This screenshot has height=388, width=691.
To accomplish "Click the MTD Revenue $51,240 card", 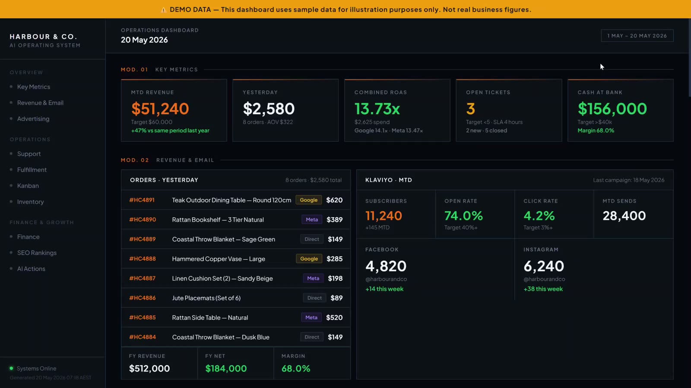I will coord(174,110).
